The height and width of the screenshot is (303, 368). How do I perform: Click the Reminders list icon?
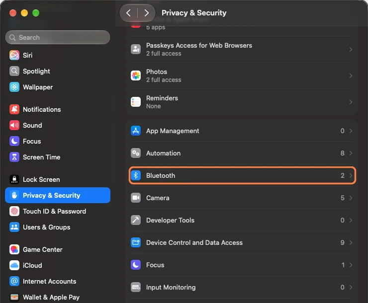click(136, 102)
